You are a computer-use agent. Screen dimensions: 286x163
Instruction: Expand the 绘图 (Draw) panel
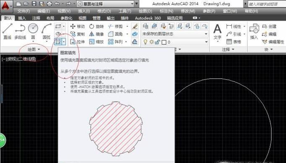[34, 49]
